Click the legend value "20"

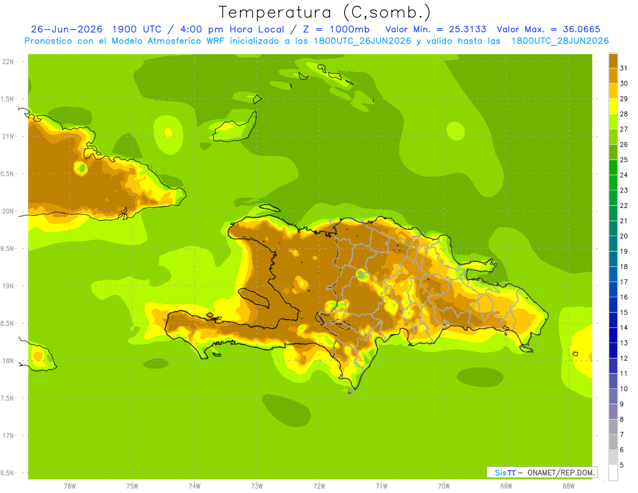pyautogui.click(x=624, y=236)
